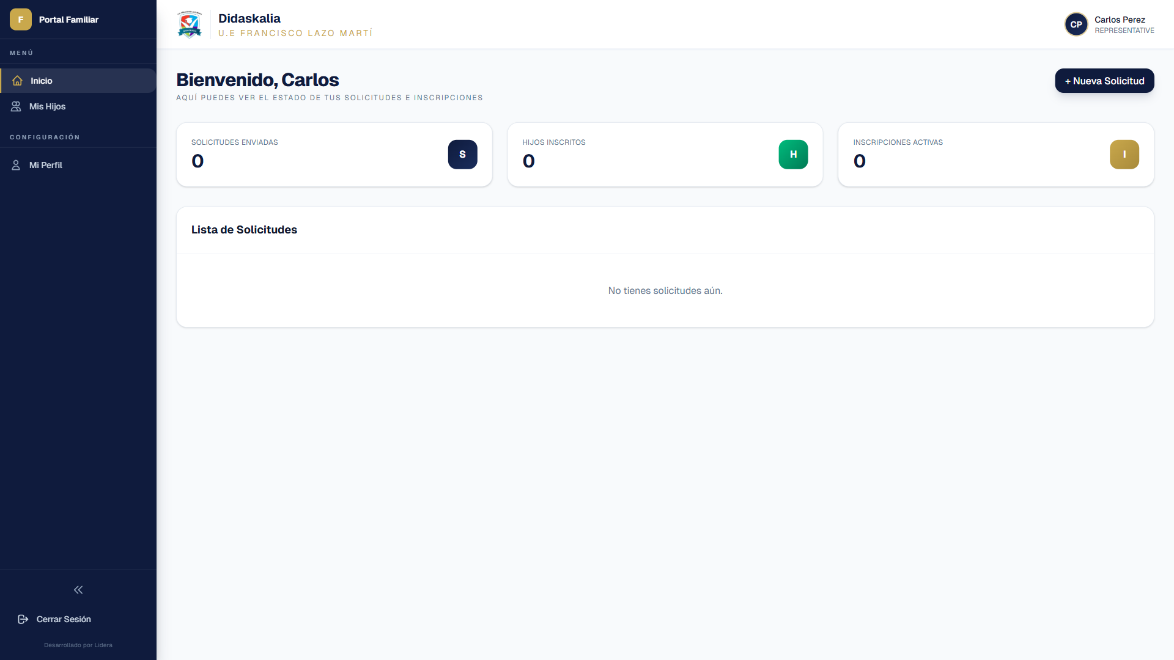Viewport: 1174px width, 660px height.
Task: Create a Nueva Solicitud
Action: pyautogui.click(x=1104, y=81)
